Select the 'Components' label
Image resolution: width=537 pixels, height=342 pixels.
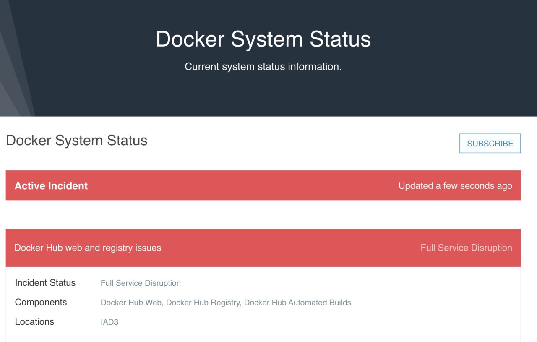pyautogui.click(x=41, y=303)
